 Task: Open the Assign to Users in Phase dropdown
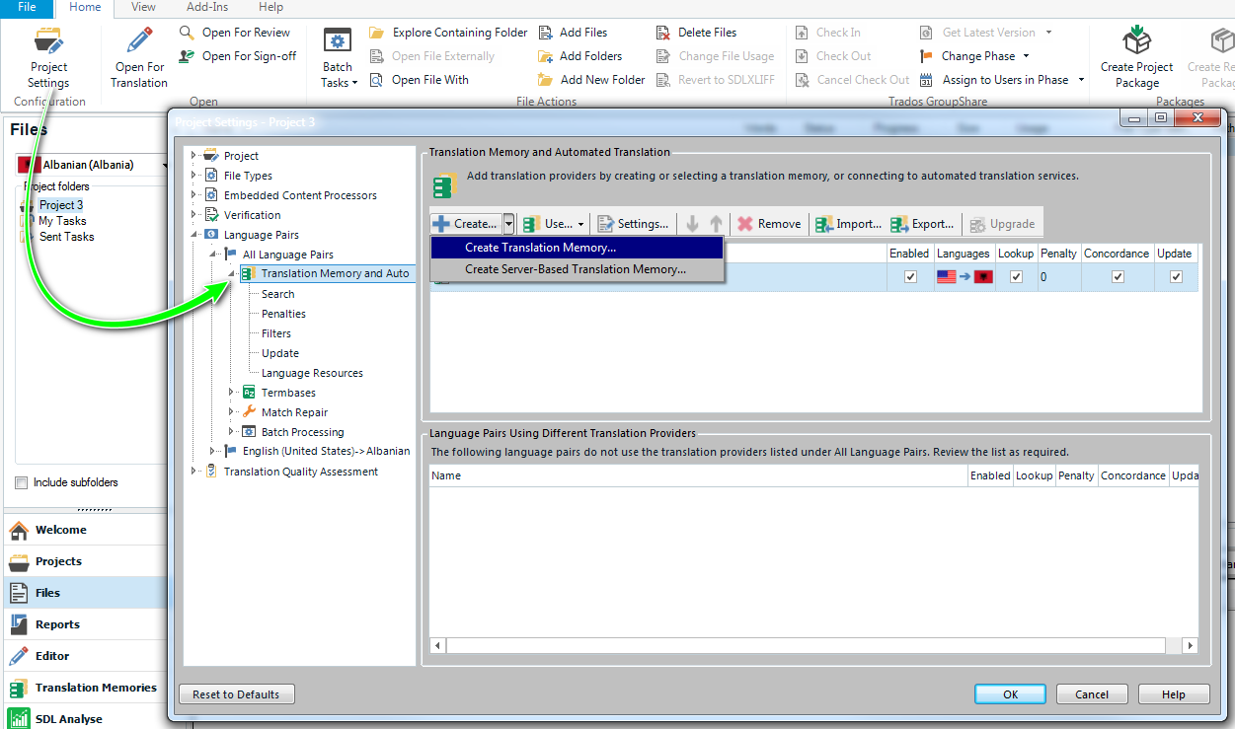(x=1001, y=80)
